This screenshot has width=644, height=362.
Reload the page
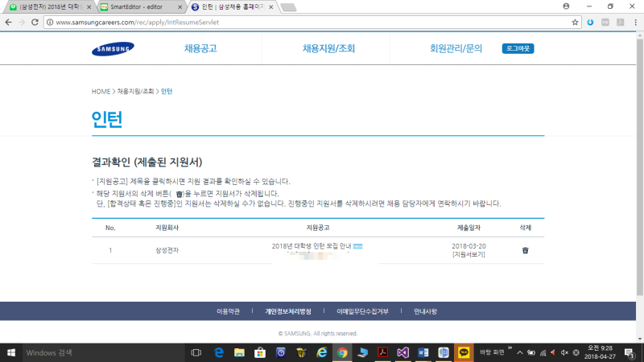click(x=35, y=23)
